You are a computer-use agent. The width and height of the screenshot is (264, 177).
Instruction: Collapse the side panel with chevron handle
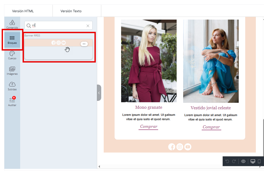99,93
